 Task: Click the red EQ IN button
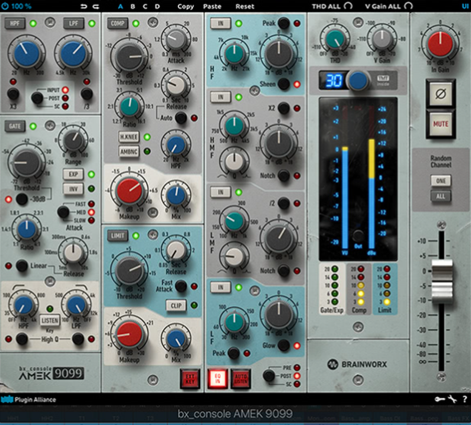pyautogui.click(x=218, y=379)
